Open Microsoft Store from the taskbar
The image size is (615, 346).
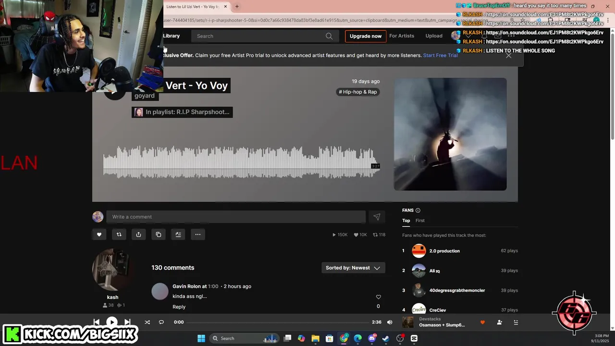coord(330,338)
